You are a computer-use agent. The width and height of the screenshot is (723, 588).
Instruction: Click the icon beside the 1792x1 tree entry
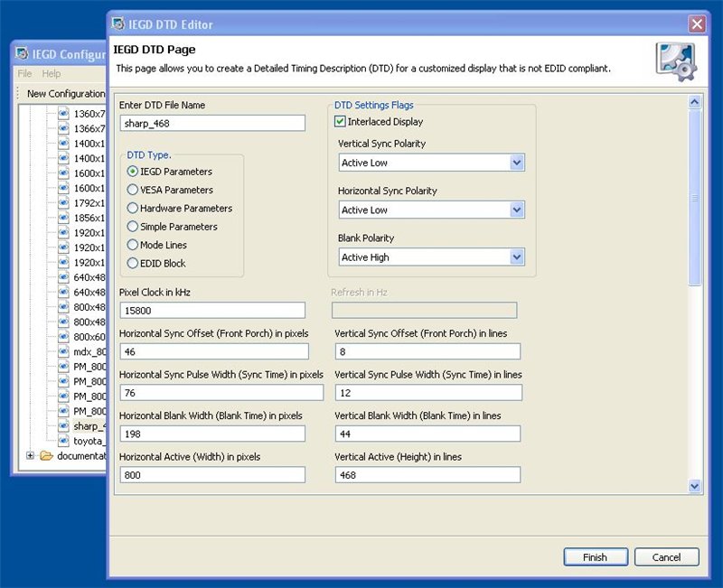tap(63, 203)
